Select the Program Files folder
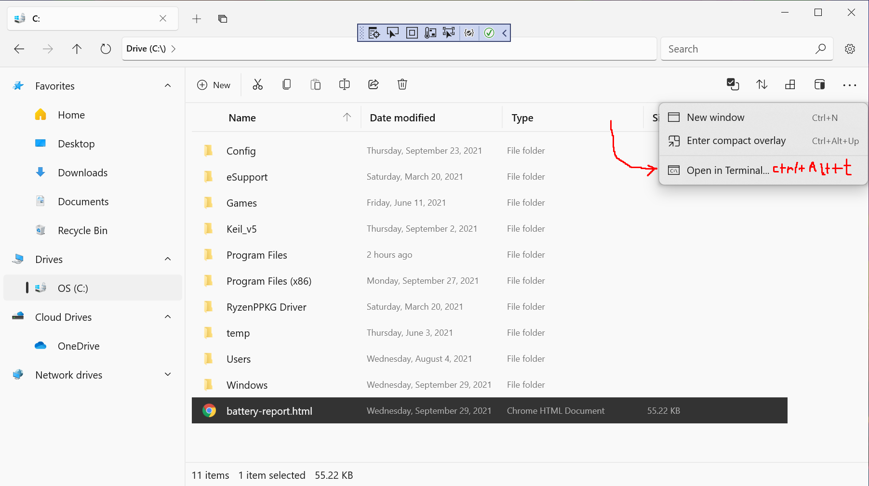Image resolution: width=869 pixels, height=486 pixels. pos(490,255)
